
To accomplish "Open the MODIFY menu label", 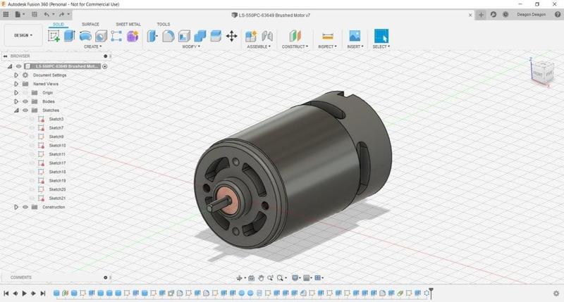I will pyautogui.click(x=191, y=46).
